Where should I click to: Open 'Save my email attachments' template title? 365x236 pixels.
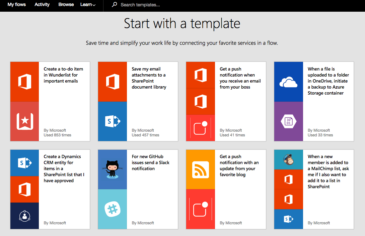pyautogui.click(x=149, y=78)
